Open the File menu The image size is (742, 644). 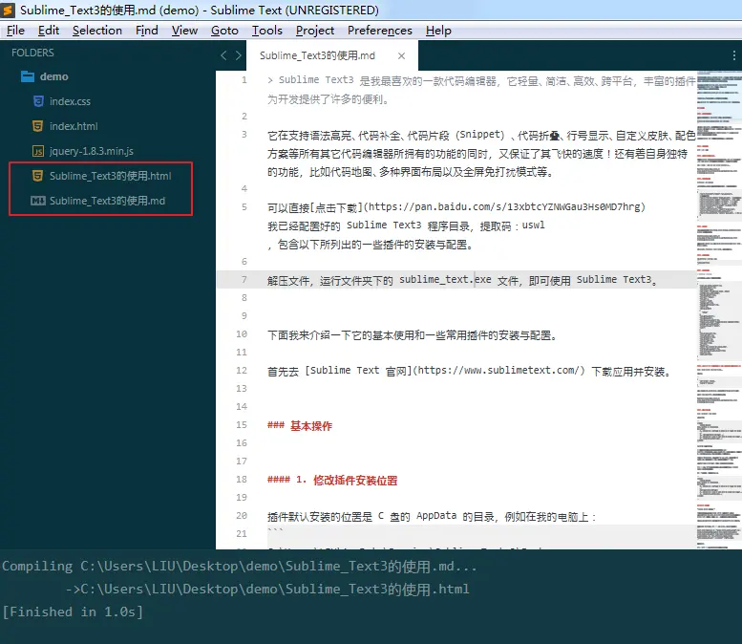[x=15, y=31]
